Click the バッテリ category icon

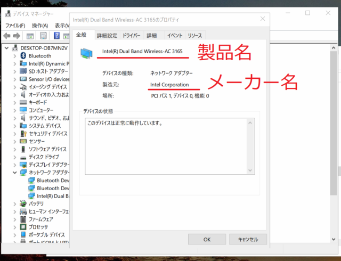click(23, 203)
